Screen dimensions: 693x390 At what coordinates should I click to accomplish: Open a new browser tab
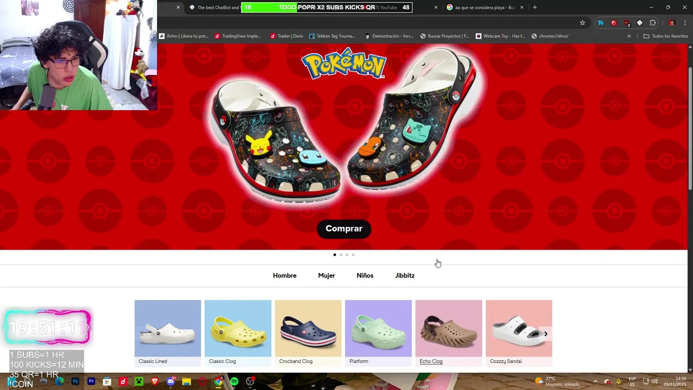(535, 7)
